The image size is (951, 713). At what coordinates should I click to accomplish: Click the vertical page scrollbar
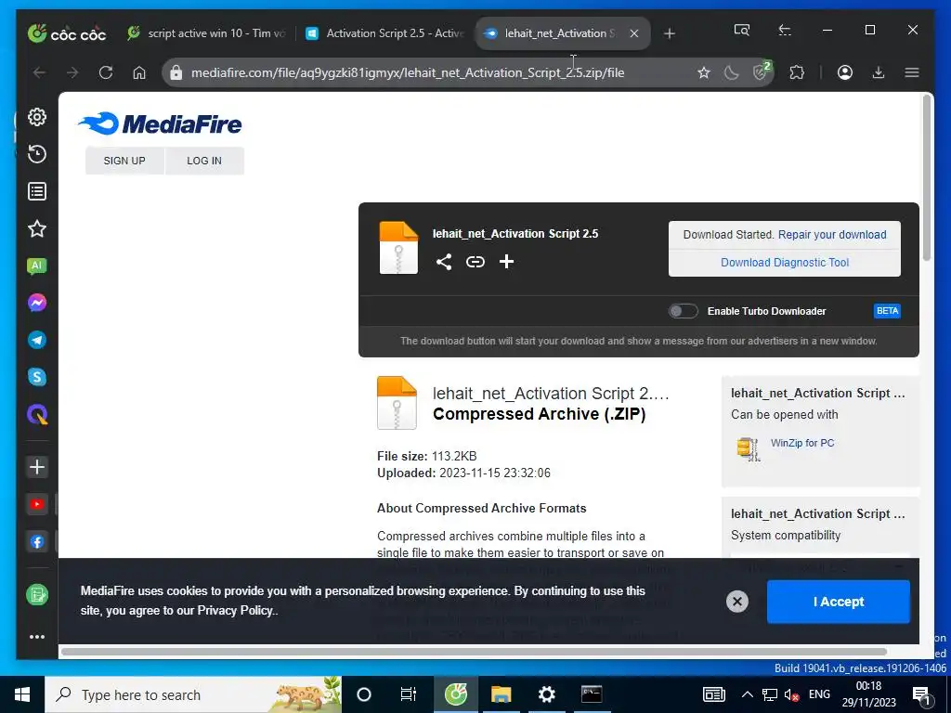pyautogui.click(x=926, y=179)
